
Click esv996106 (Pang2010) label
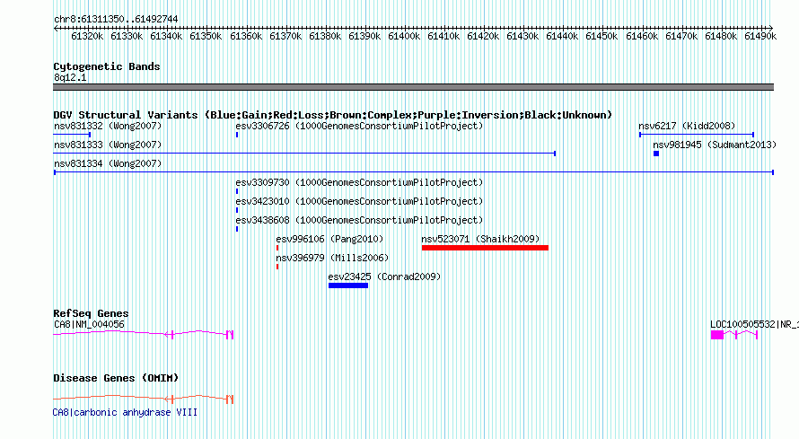[329, 239]
